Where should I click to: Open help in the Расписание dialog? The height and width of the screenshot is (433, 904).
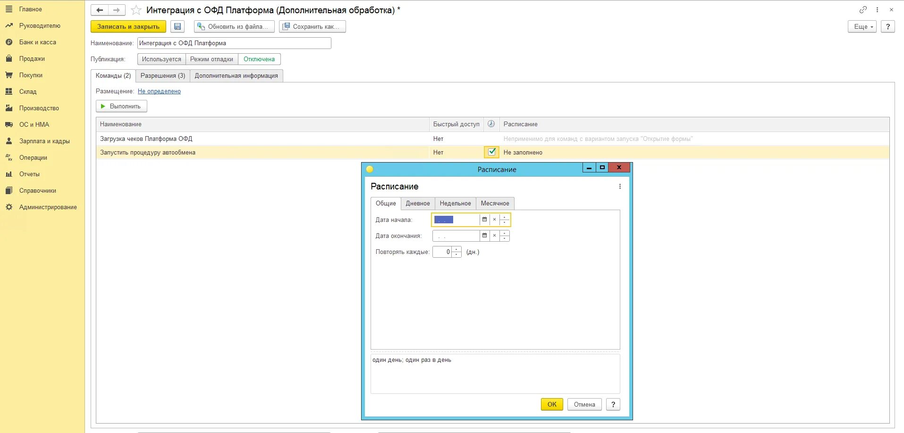[613, 404]
